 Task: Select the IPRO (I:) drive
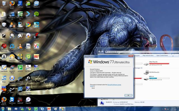click(156, 78)
